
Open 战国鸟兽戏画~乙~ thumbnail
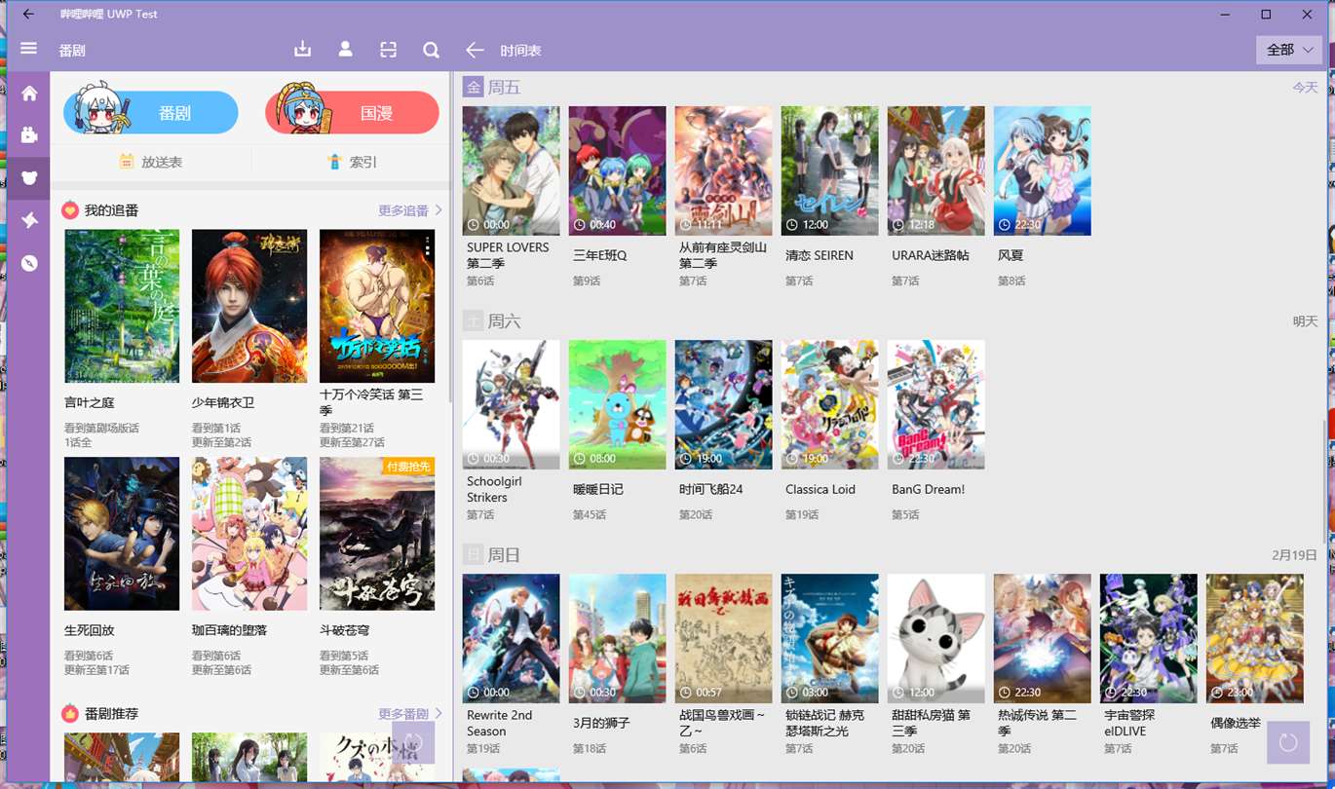(x=724, y=638)
